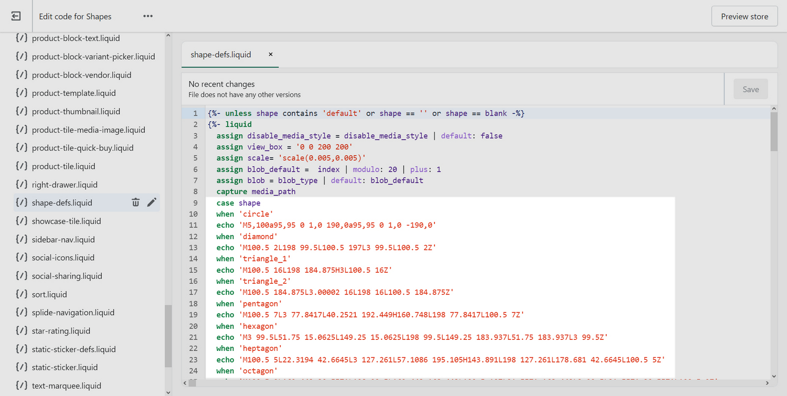Click editor vertical scrollbar thumb
Screen dimensions: 787x396
point(774,131)
